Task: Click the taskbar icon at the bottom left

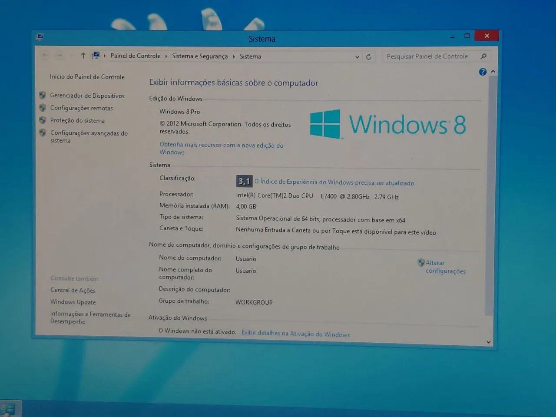Action: click(x=8, y=409)
